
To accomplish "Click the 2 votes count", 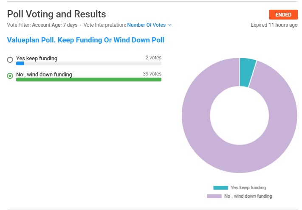I will (153, 58).
